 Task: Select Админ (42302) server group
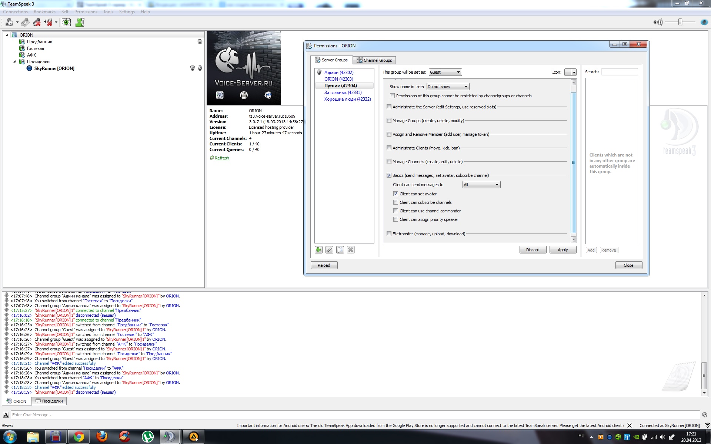pos(339,73)
